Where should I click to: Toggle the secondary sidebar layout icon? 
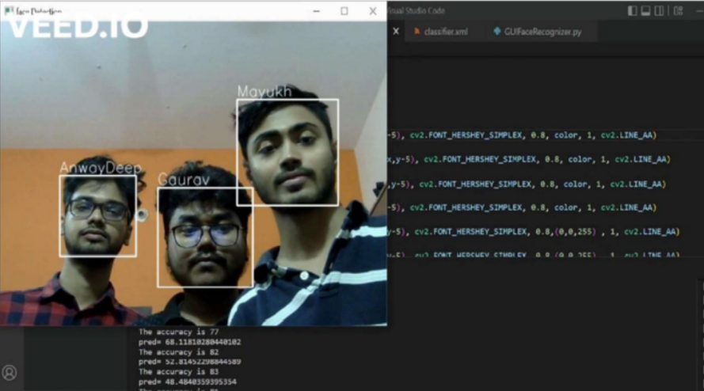tap(659, 11)
